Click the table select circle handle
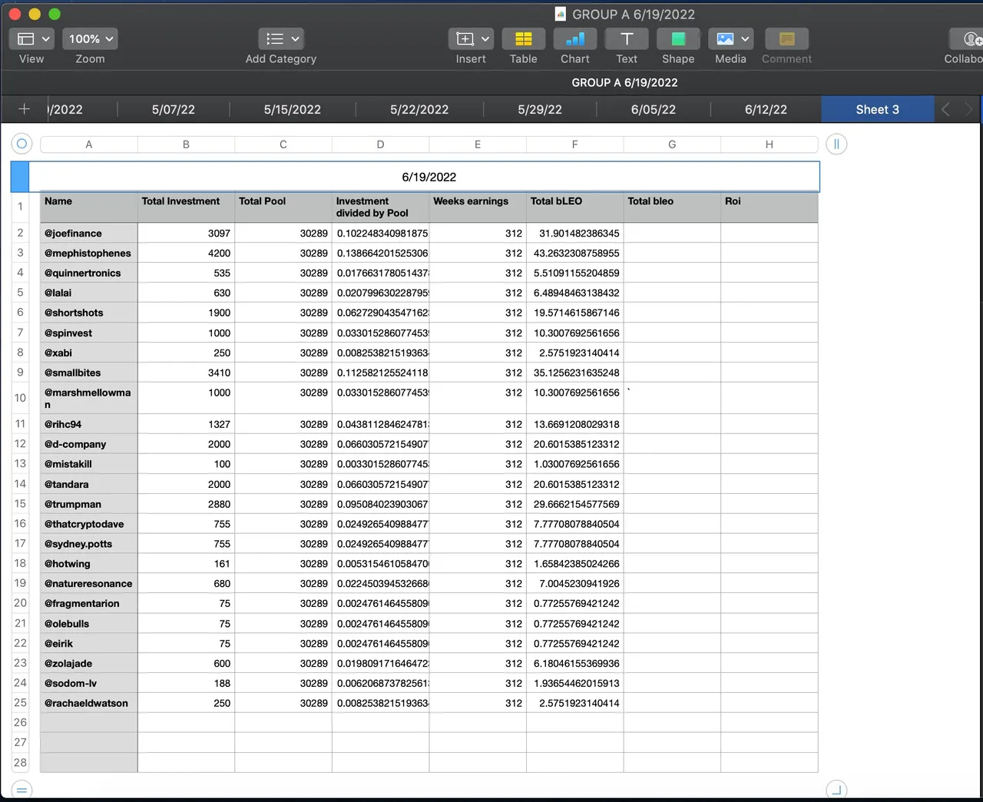 pos(22,144)
